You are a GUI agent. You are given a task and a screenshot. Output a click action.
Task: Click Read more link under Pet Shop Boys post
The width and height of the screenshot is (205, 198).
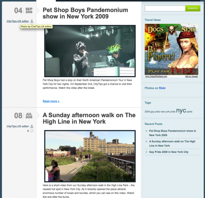pyautogui.click(x=51, y=101)
